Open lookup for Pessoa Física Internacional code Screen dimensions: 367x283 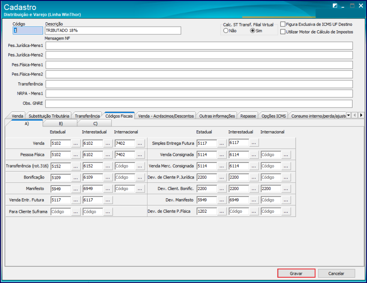coord(140,154)
